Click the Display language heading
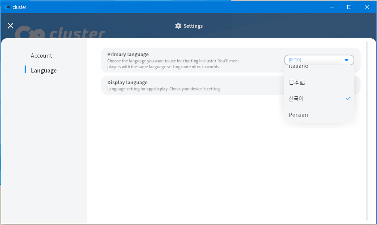Screen dimensions: 377x225 click(x=127, y=83)
